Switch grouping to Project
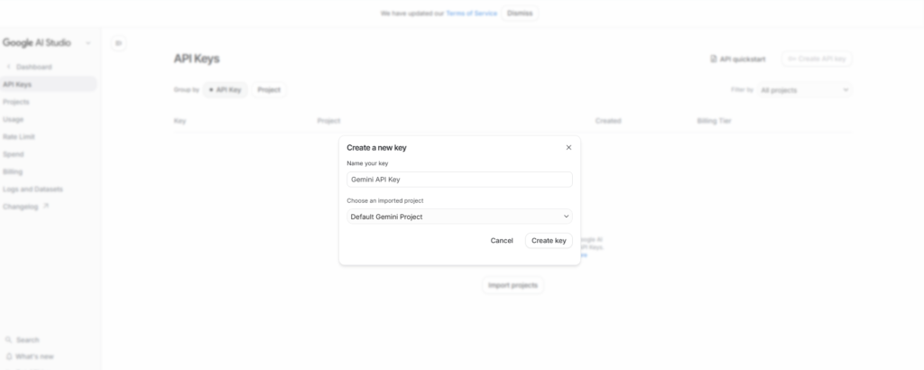 pyautogui.click(x=269, y=90)
